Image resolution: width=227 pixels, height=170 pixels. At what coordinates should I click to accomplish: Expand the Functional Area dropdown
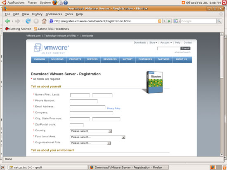click(x=97, y=137)
